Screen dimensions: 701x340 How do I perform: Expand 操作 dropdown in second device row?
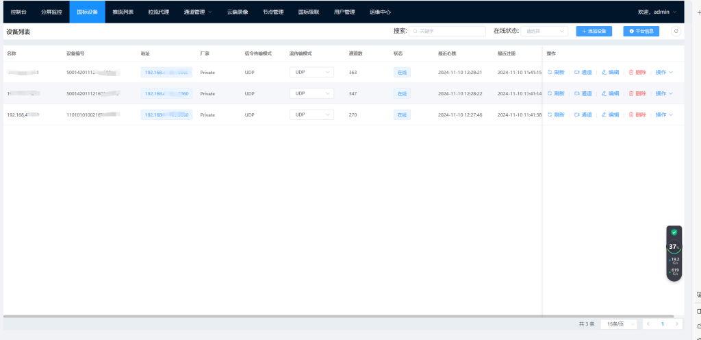(664, 94)
